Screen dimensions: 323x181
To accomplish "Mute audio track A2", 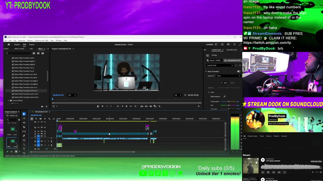I will click(45, 141).
